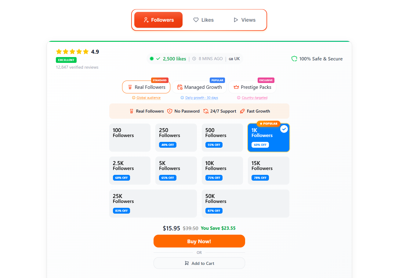Click the heart icon on Likes tab
395x278 pixels.
(x=196, y=20)
